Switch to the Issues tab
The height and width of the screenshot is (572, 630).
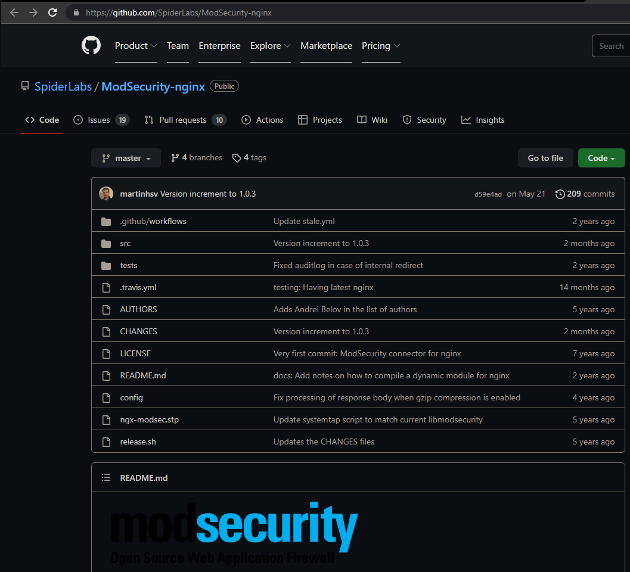(x=101, y=120)
